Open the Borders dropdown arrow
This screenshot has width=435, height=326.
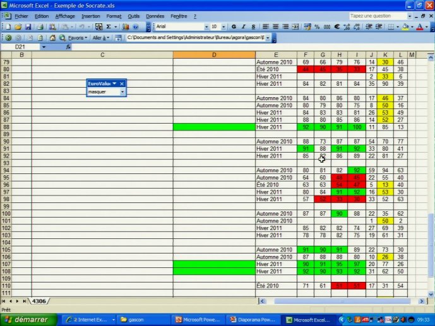(398, 27)
